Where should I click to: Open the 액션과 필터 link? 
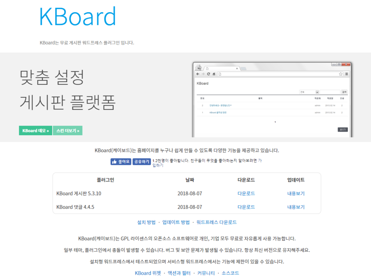pos(179,273)
